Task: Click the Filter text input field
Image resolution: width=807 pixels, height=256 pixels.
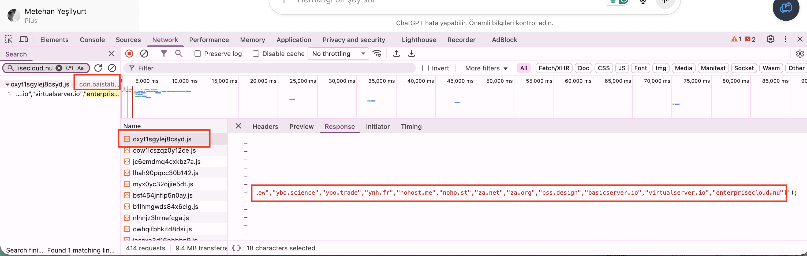Action: point(270,68)
